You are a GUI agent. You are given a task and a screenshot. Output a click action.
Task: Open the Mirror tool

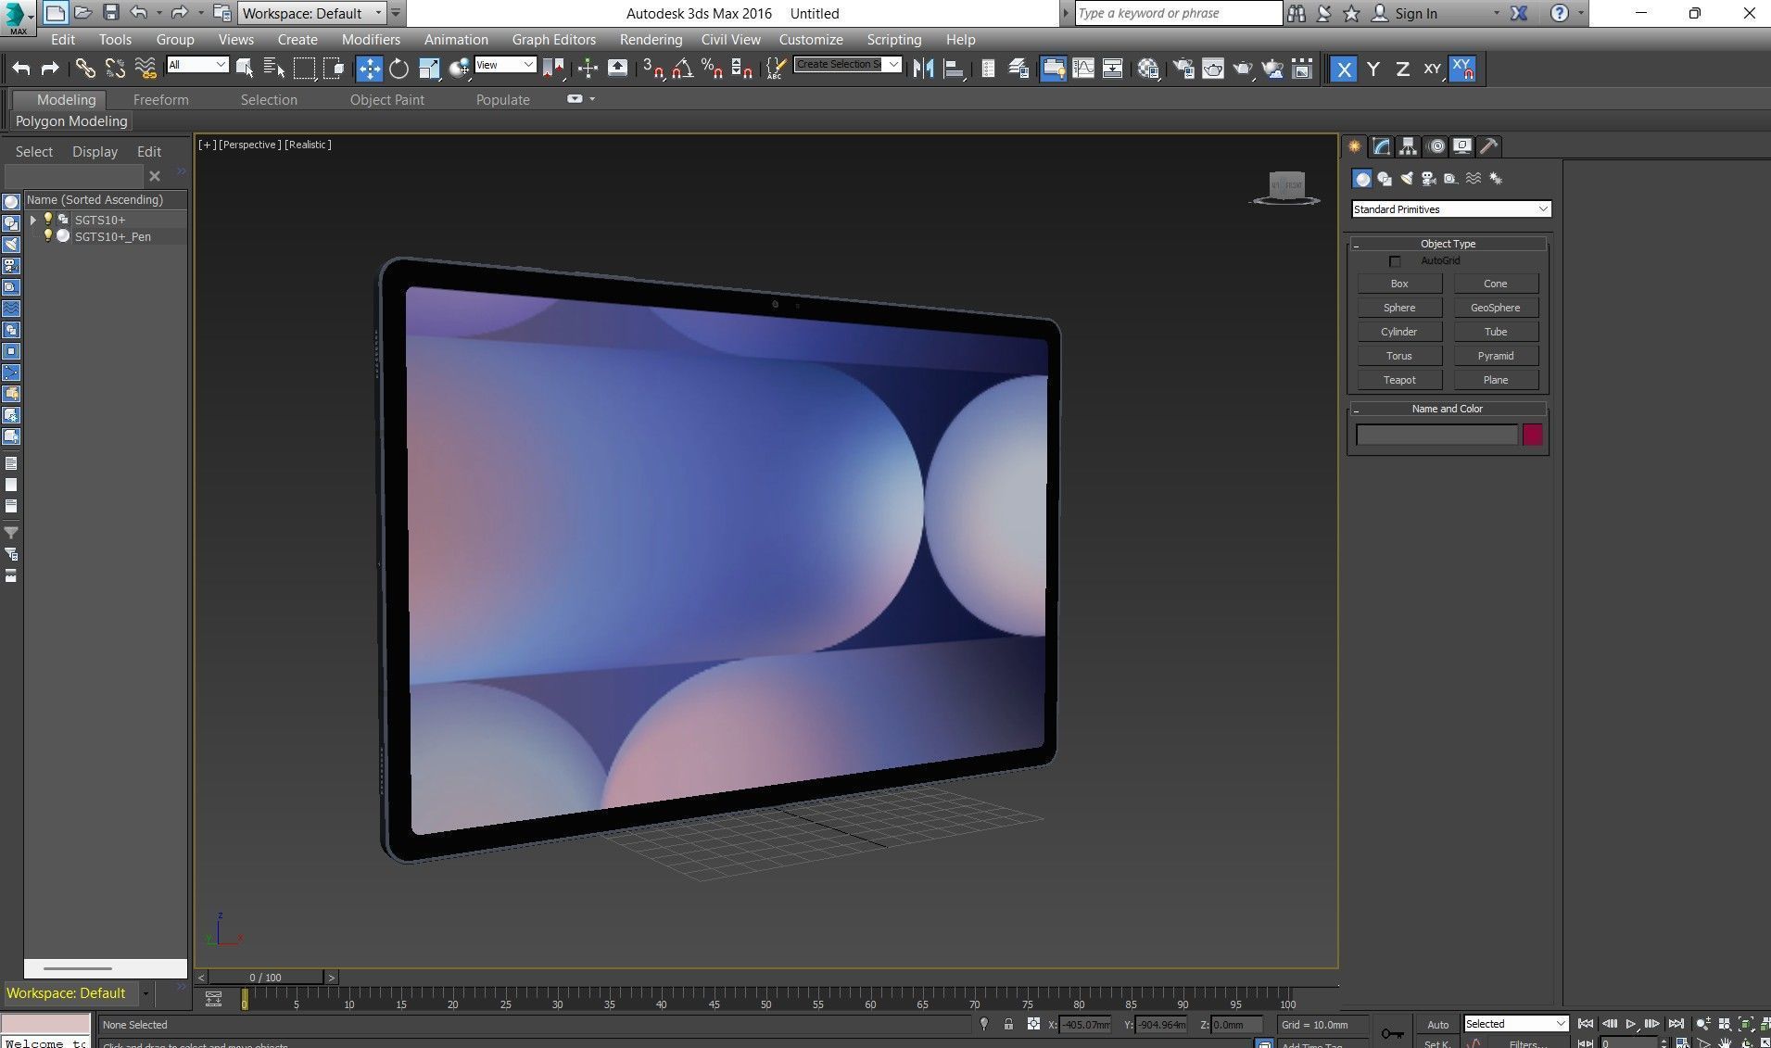pyautogui.click(x=923, y=68)
